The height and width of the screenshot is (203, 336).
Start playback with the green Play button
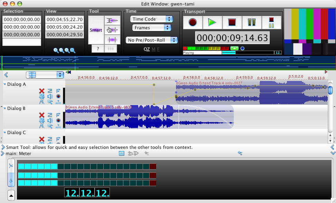pyautogui.click(x=212, y=22)
